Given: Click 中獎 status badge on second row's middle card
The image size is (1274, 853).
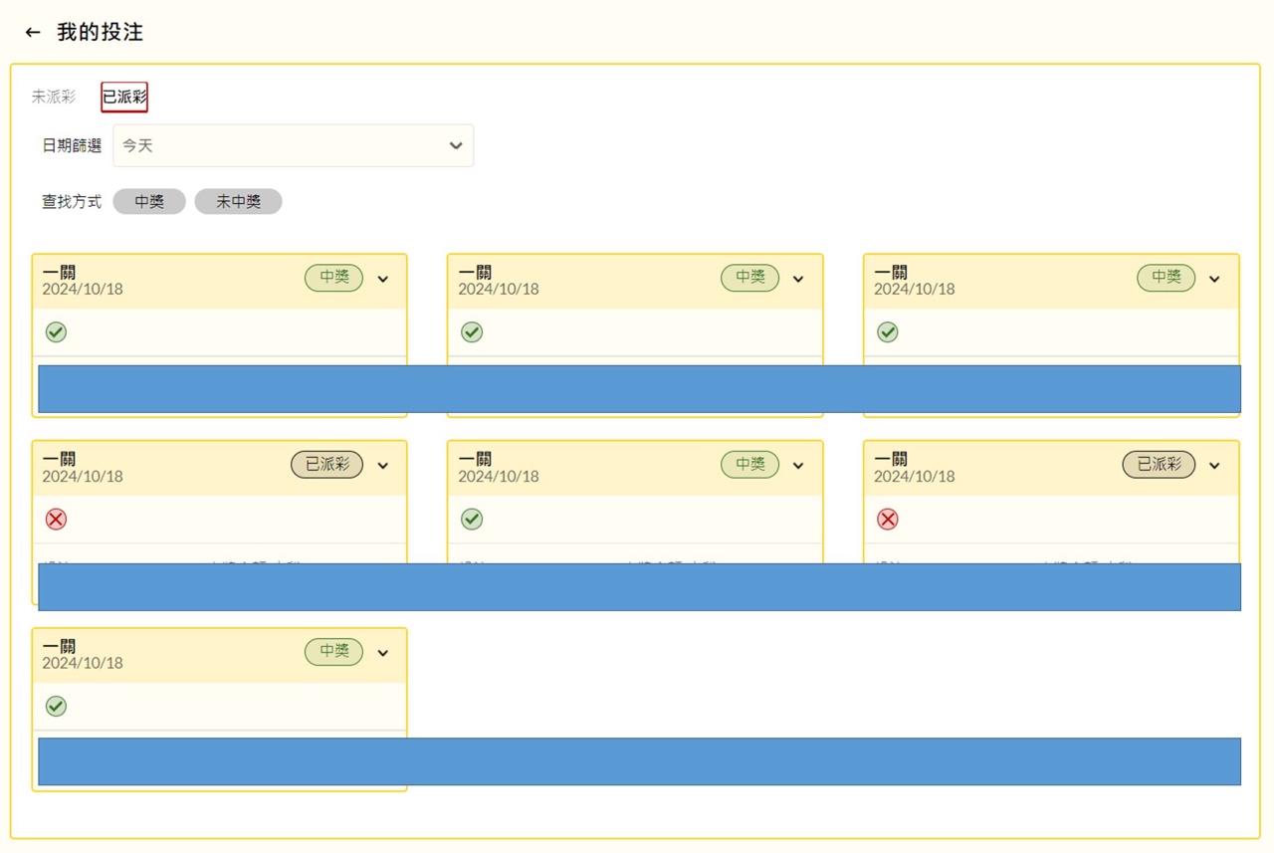Looking at the screenshot, I should pos(749,465).
